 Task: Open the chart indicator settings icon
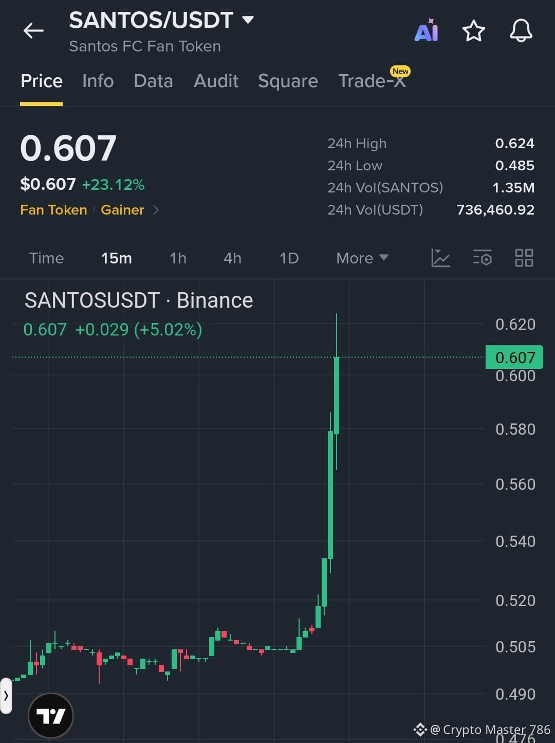tap(482, 258)
